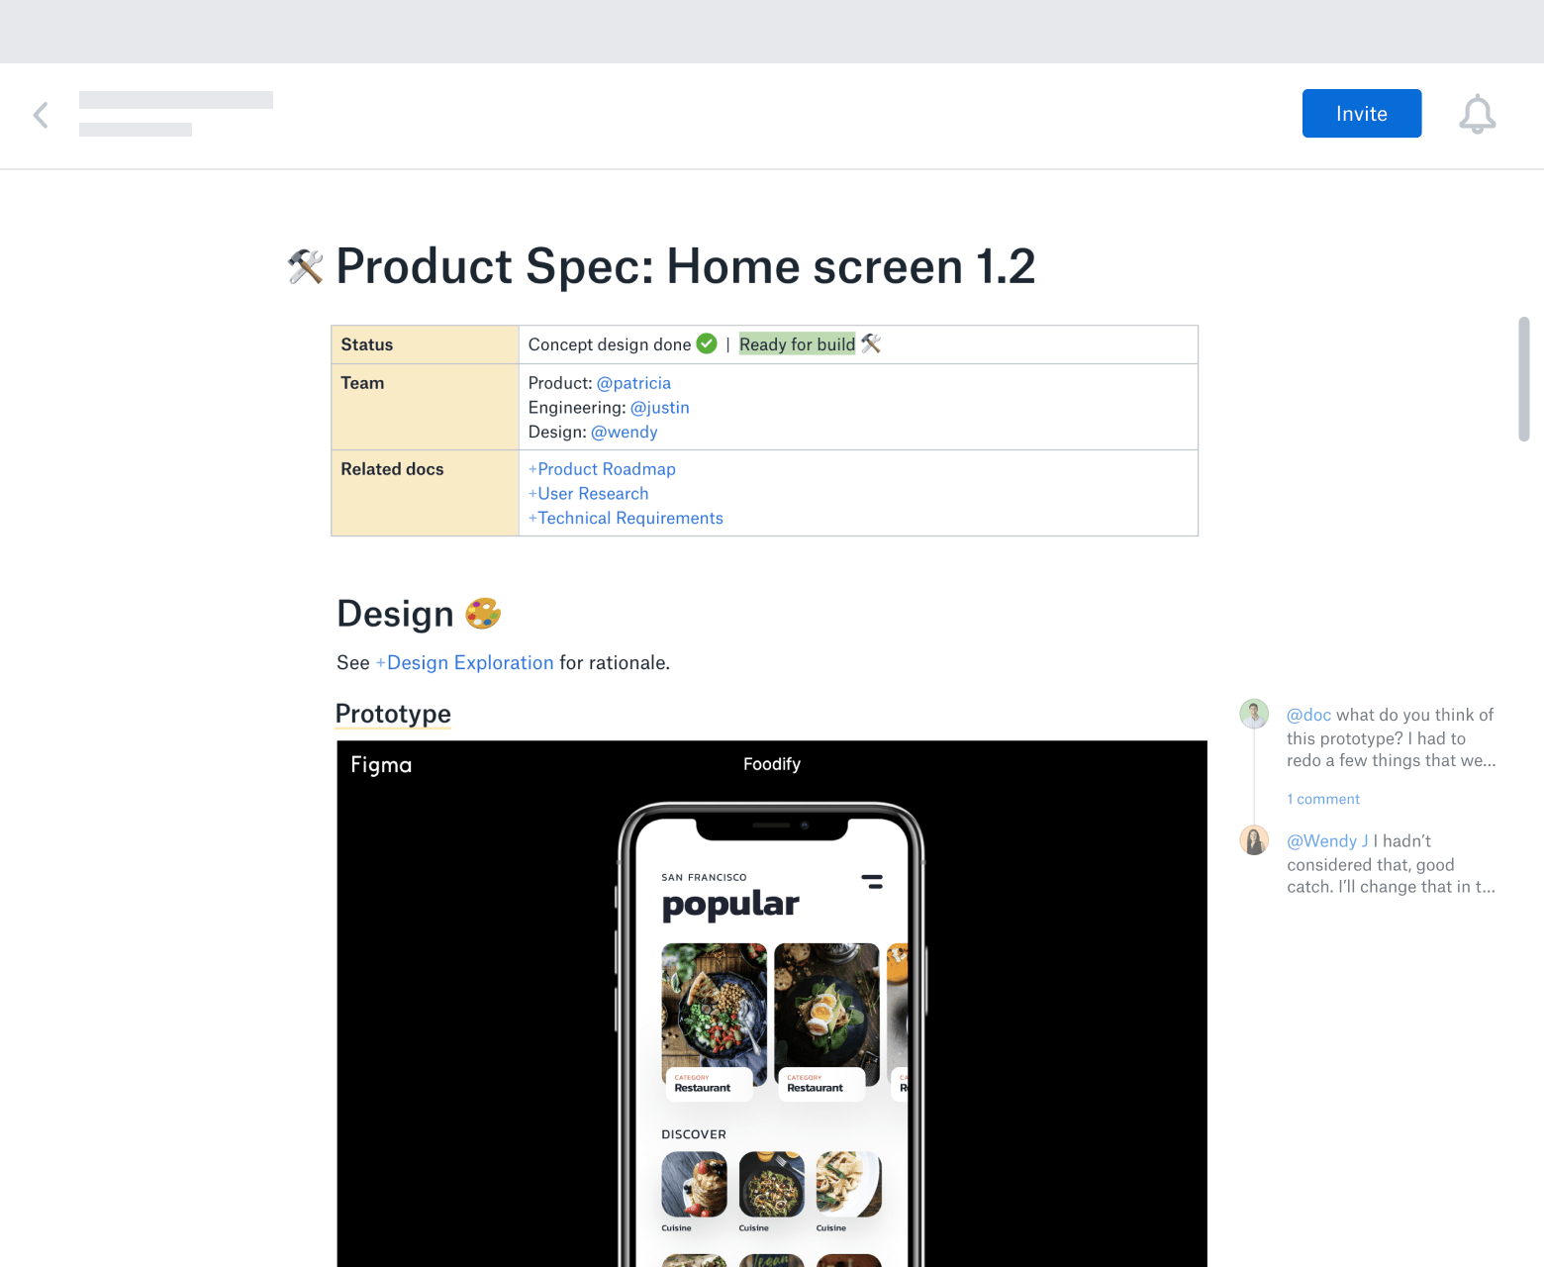Open the Technical Requirements link
This screenshot has height=1267, width=1544.
coord(626,519)
